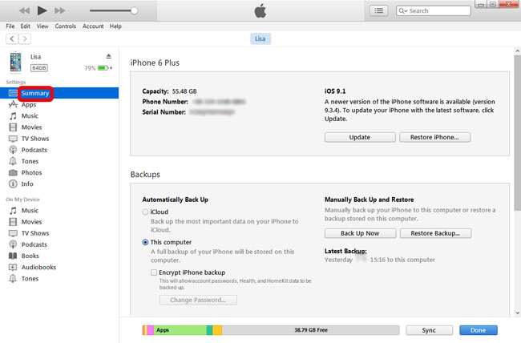Click the 79% battery indicator
The width and height of the screenshot is (521, 343).
(x=98, y=68)
